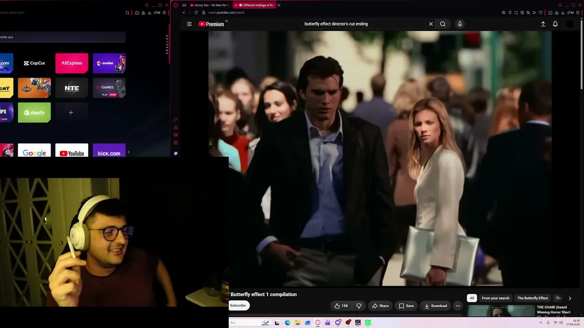
Task: Open a new browser tab with plus
Action: pos(279,5)
